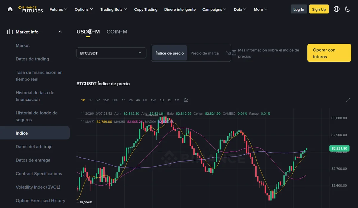This screenshot has width=358, height=208.
Task: Open Datos del arbitraje sidebar item
Action: (x=34, y=147)
